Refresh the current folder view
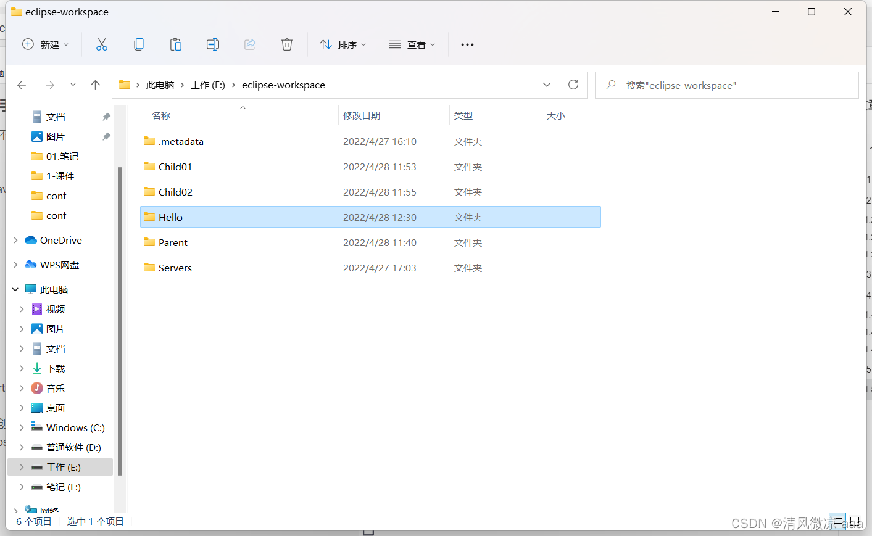The width and height of the screenshot is (872, 536). [573, 85]
